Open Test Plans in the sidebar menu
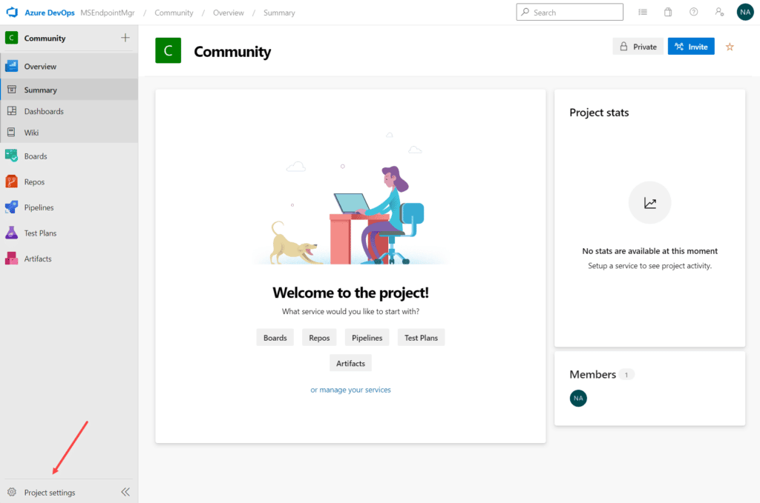Image resolution: width=760 pixels, height=503 pixels. click(x=69, y=233)
